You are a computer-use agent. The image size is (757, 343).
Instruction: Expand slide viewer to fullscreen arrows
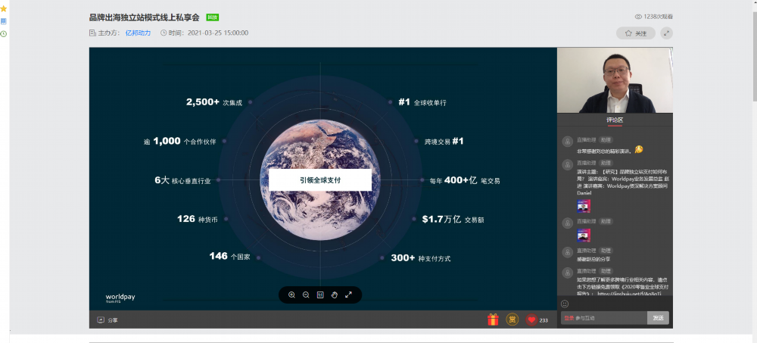pyautogui.click(x=348, y=295)
